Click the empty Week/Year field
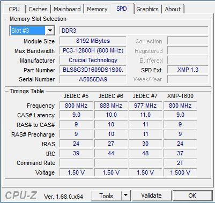The height and width of the screenshot is (203, 215). (188, 79)
